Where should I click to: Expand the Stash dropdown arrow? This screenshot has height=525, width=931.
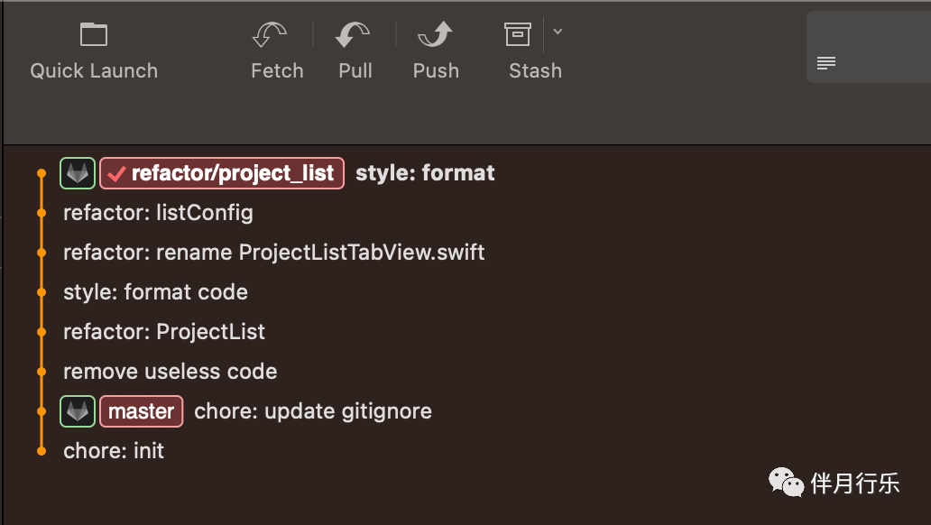(x=558, y=32)
